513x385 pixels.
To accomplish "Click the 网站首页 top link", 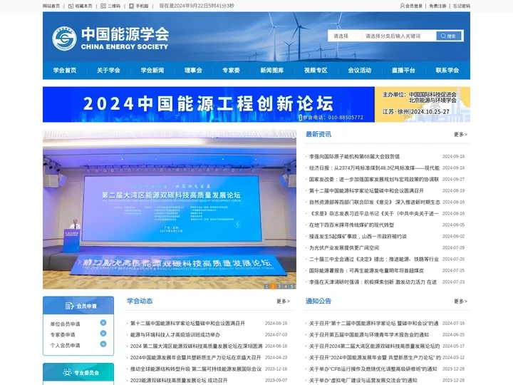I will [x=51, y=6].
